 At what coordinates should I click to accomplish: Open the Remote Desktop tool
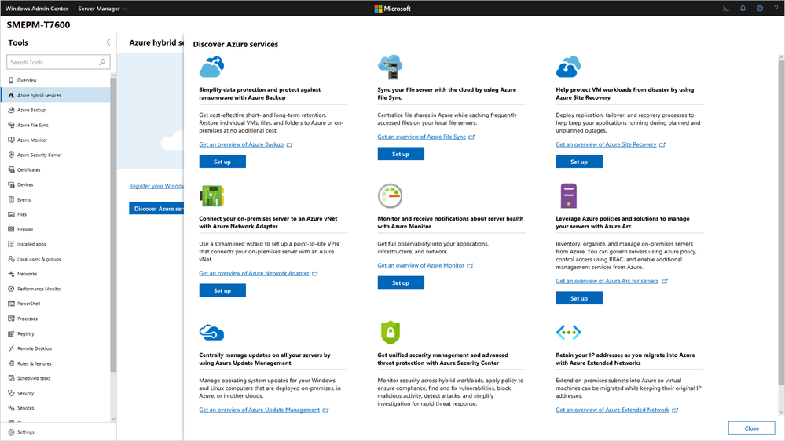56,348
